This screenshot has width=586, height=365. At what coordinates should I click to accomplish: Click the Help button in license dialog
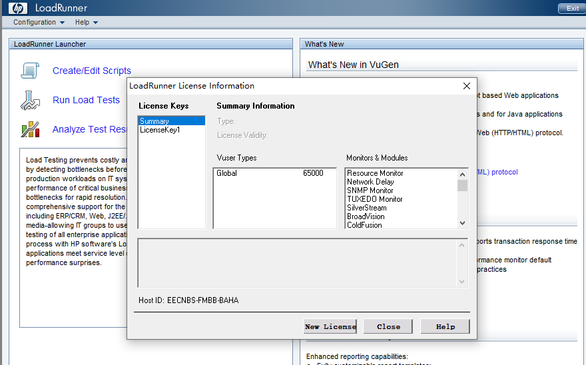445,326
